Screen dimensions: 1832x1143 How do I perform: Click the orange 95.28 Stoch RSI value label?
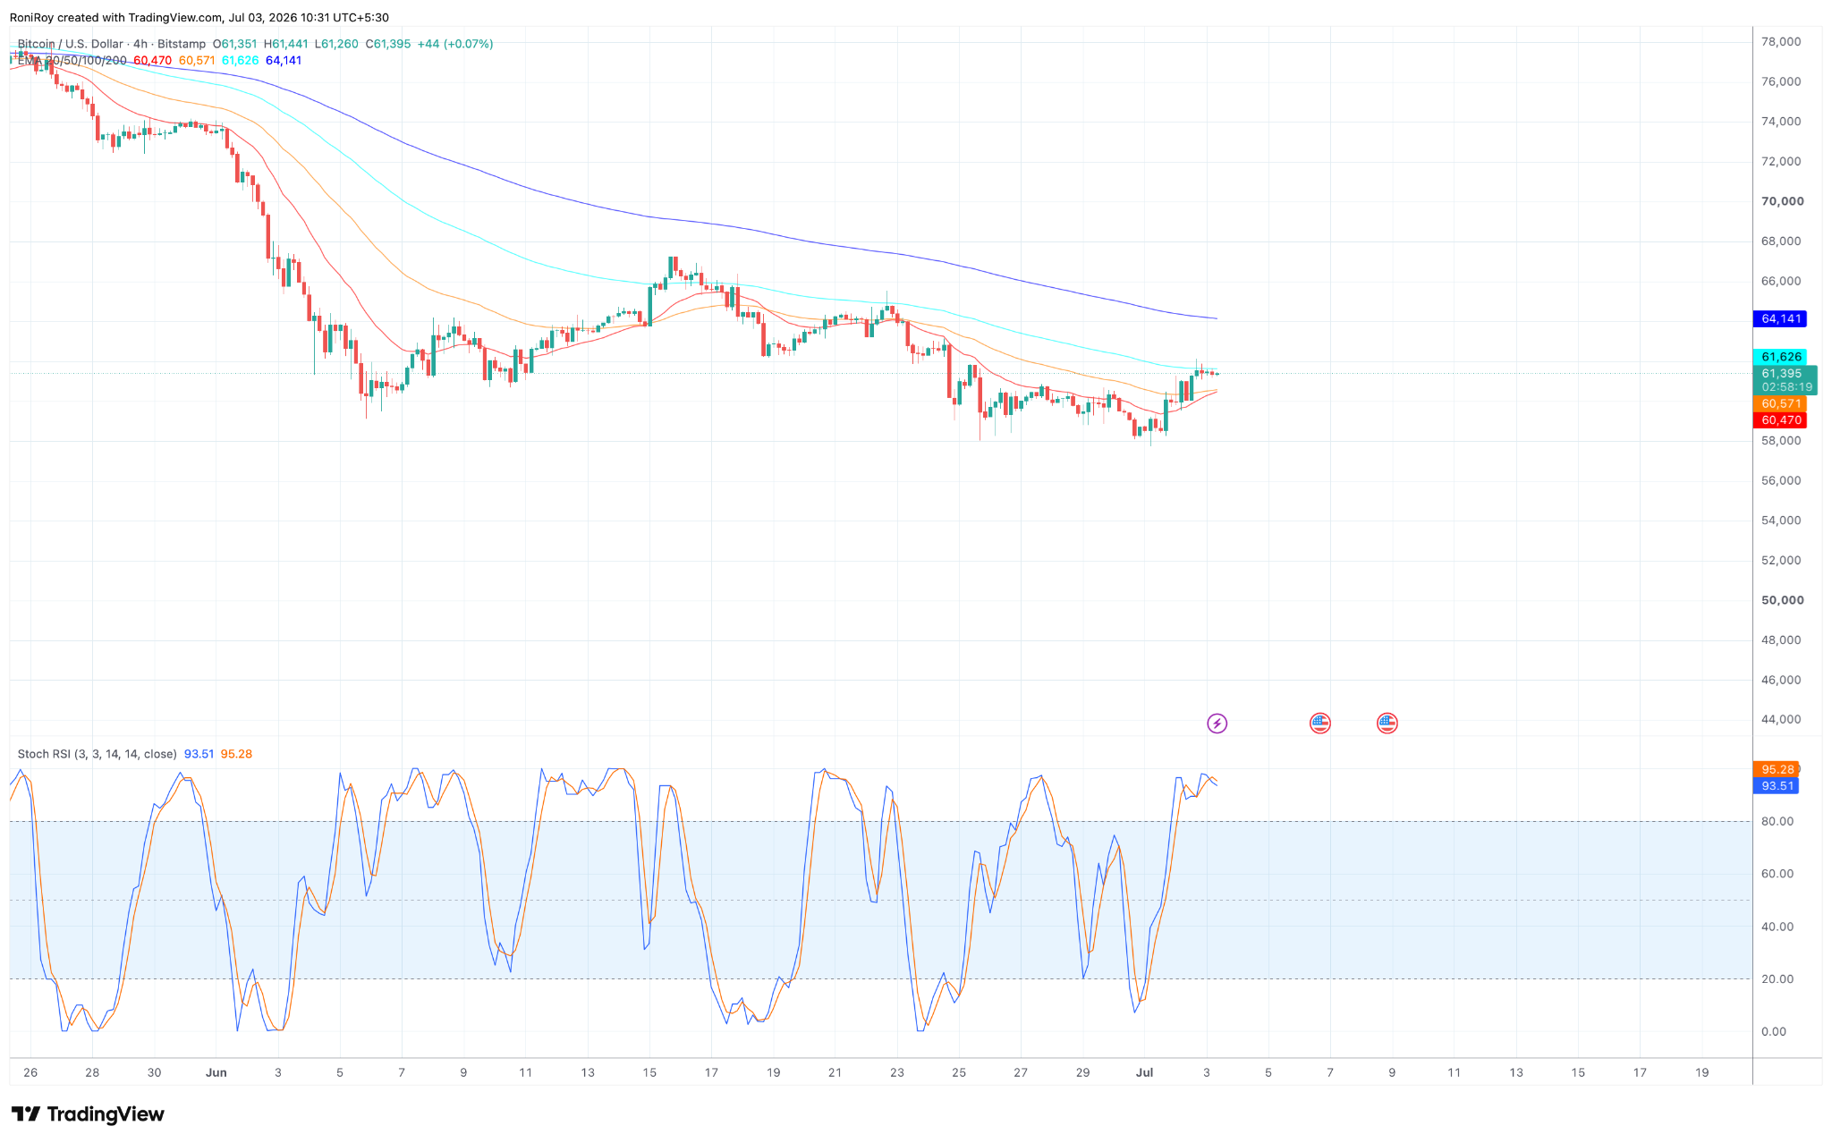[1777, 769]
